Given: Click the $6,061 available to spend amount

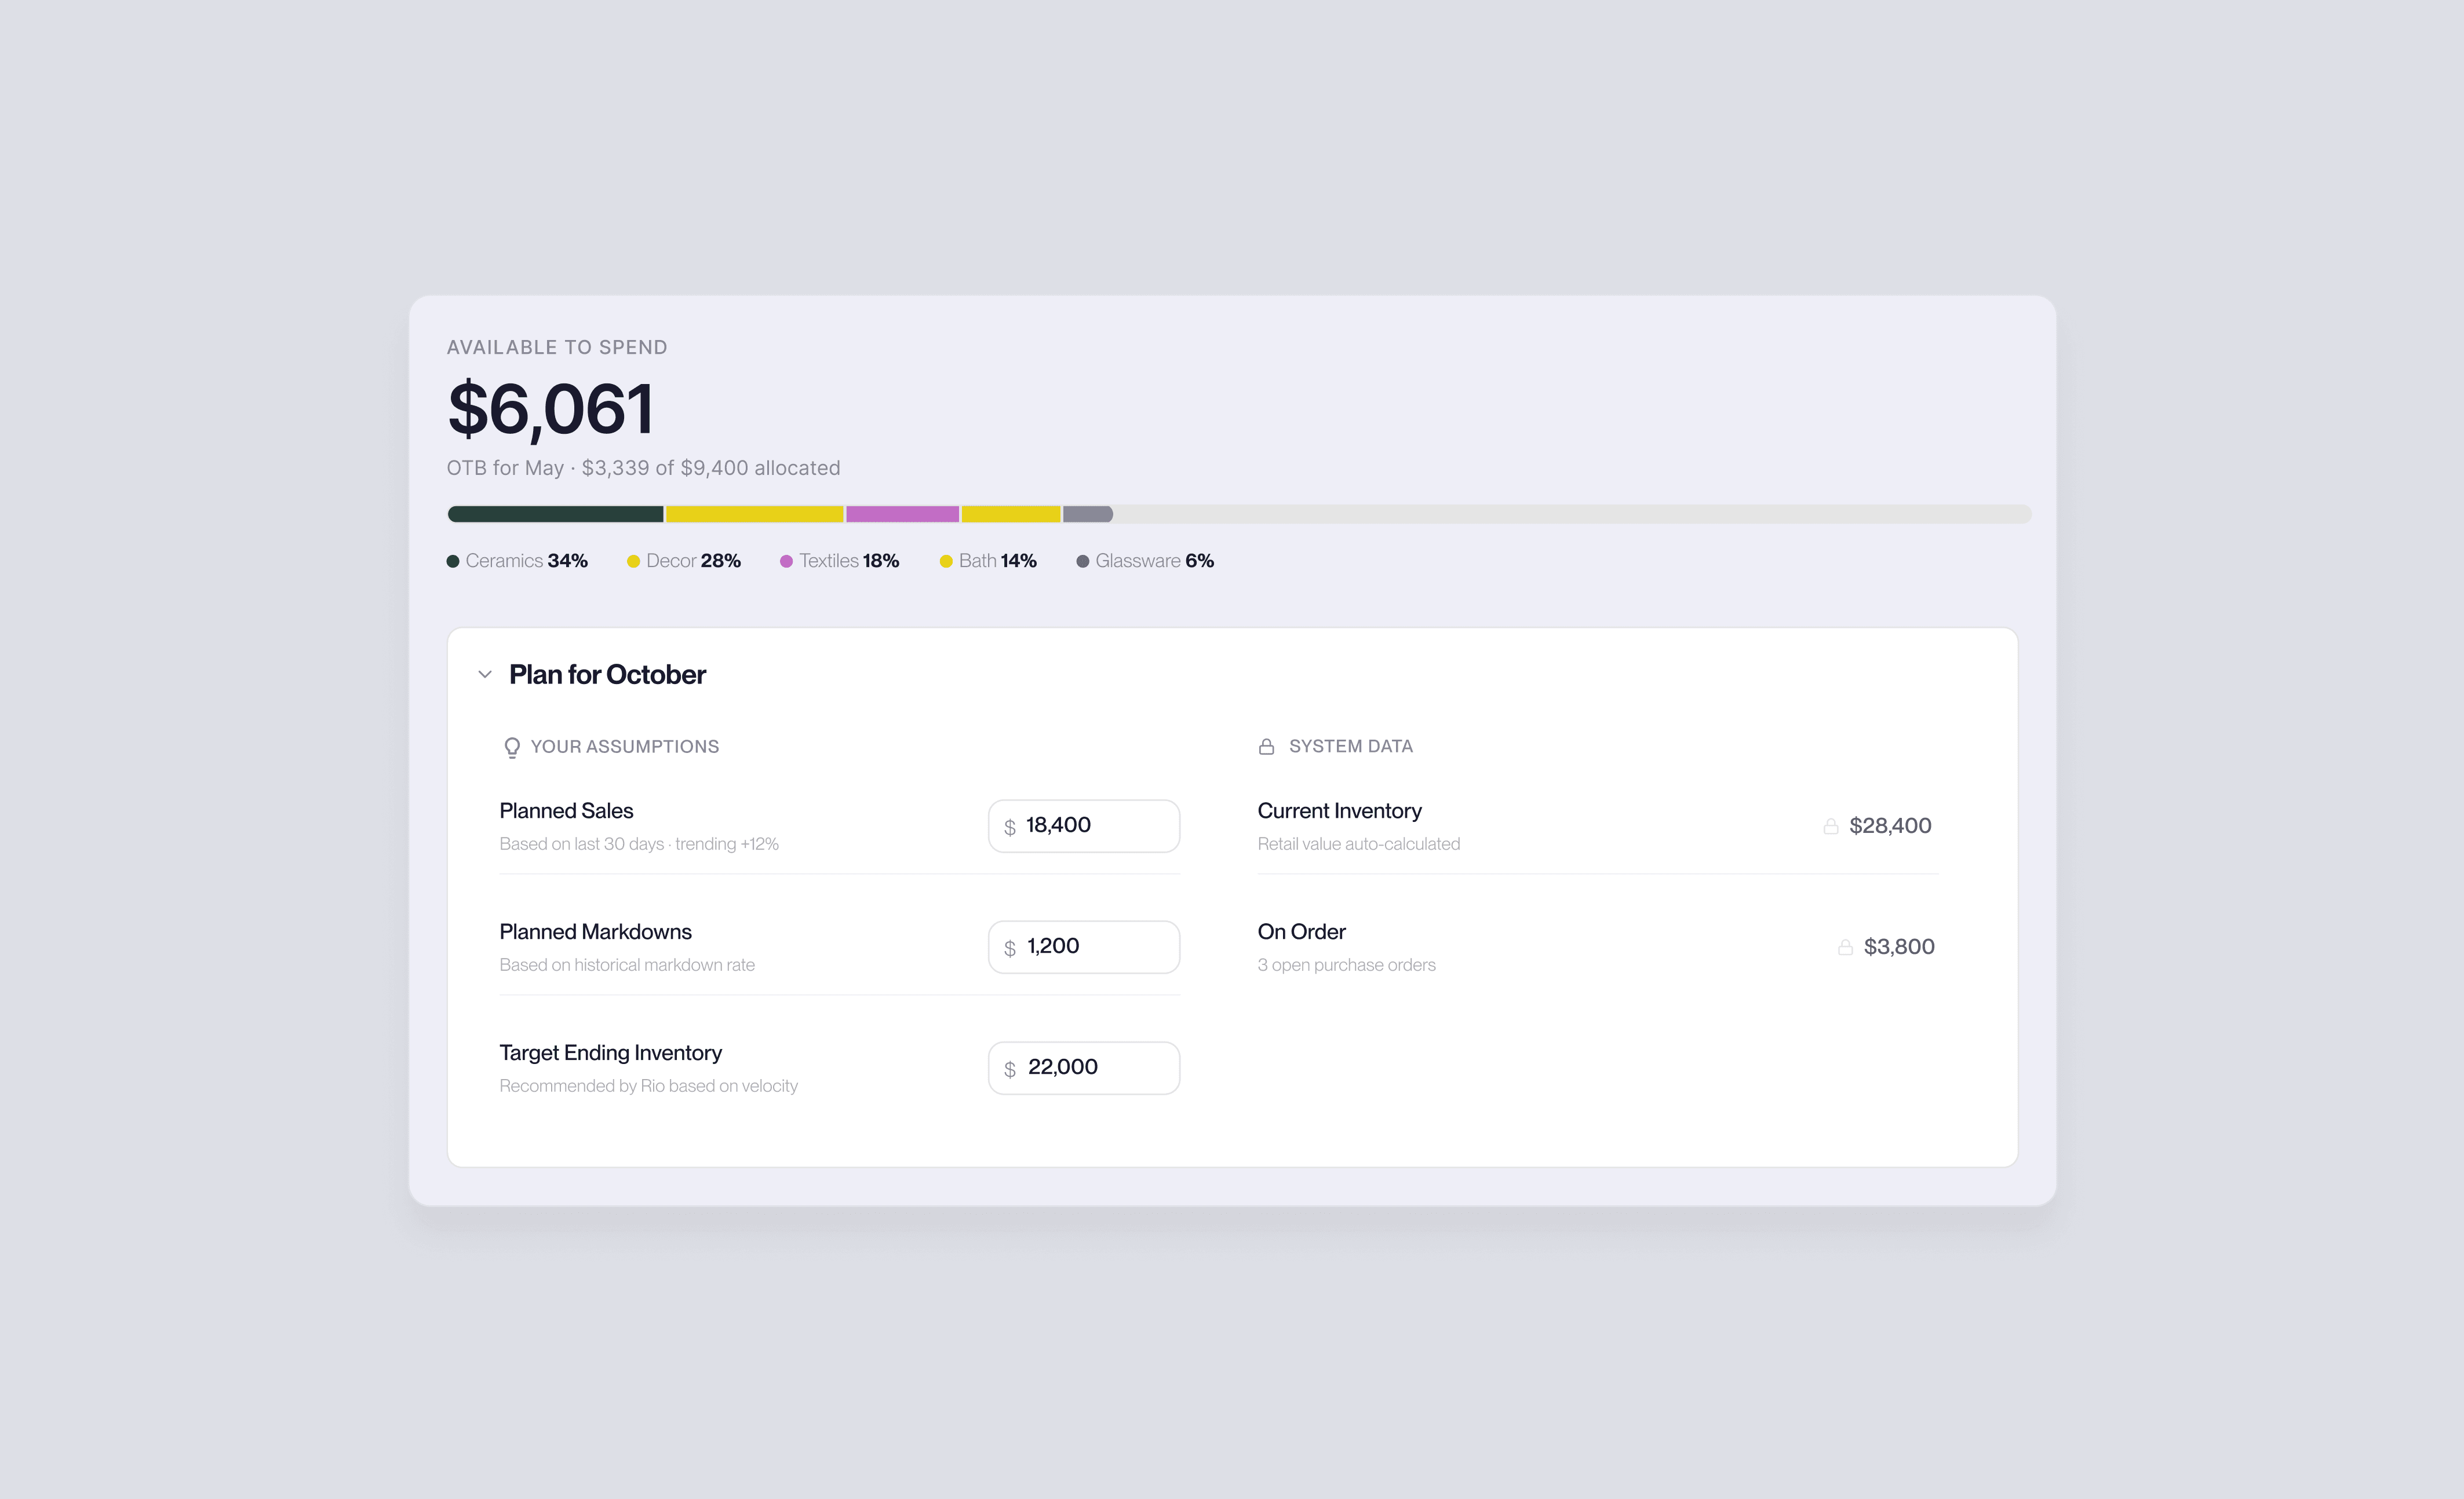Looking at the screenshot, I should pyautogui.click(x=550, y=409).
